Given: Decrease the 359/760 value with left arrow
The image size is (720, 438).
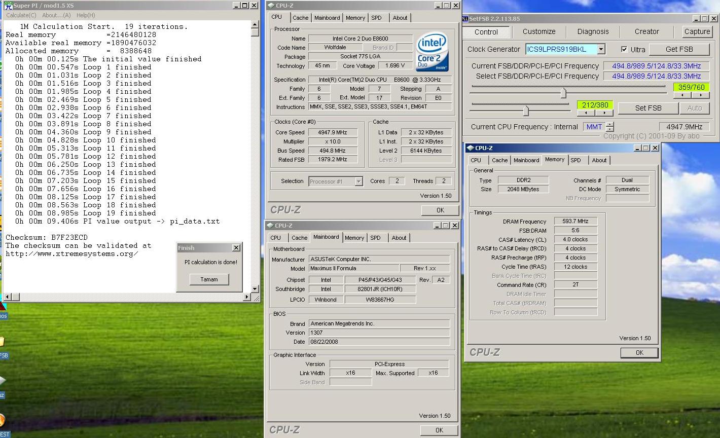Looking at the screenshot, I should (682, 95).
